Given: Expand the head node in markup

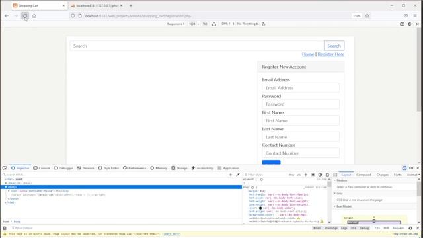Looking at the screenshot, I should [6, 183].
